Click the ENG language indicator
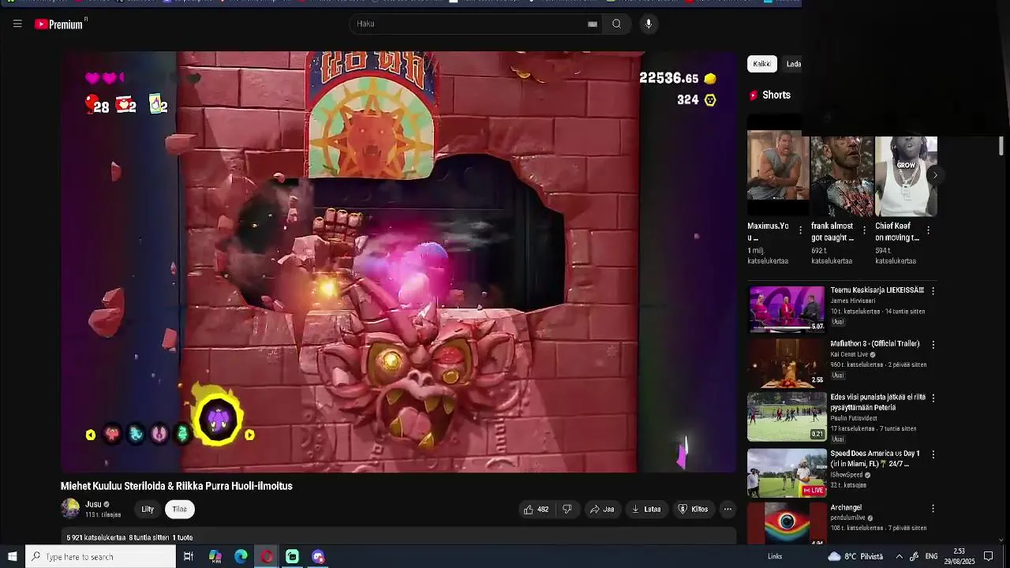Screen dimensions: 1010x568 point(931,556)
